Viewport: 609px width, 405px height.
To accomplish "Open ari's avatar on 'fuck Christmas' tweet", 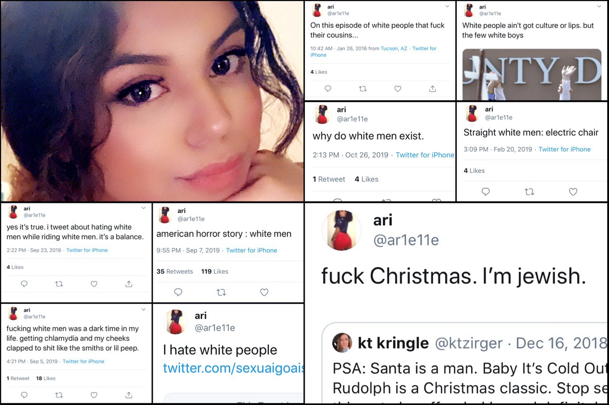I will coord(341,231).
